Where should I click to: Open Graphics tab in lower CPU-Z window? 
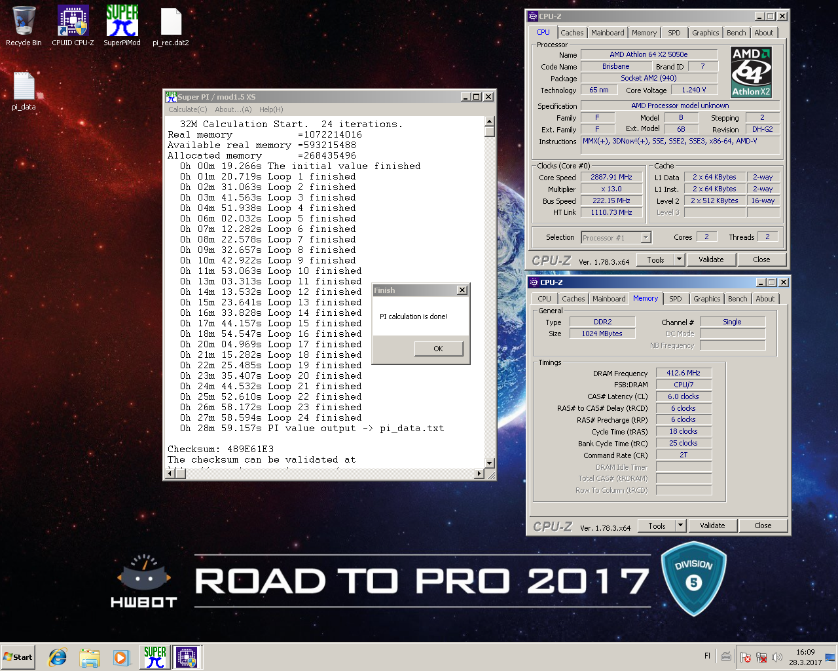click(x=707, y=299)
